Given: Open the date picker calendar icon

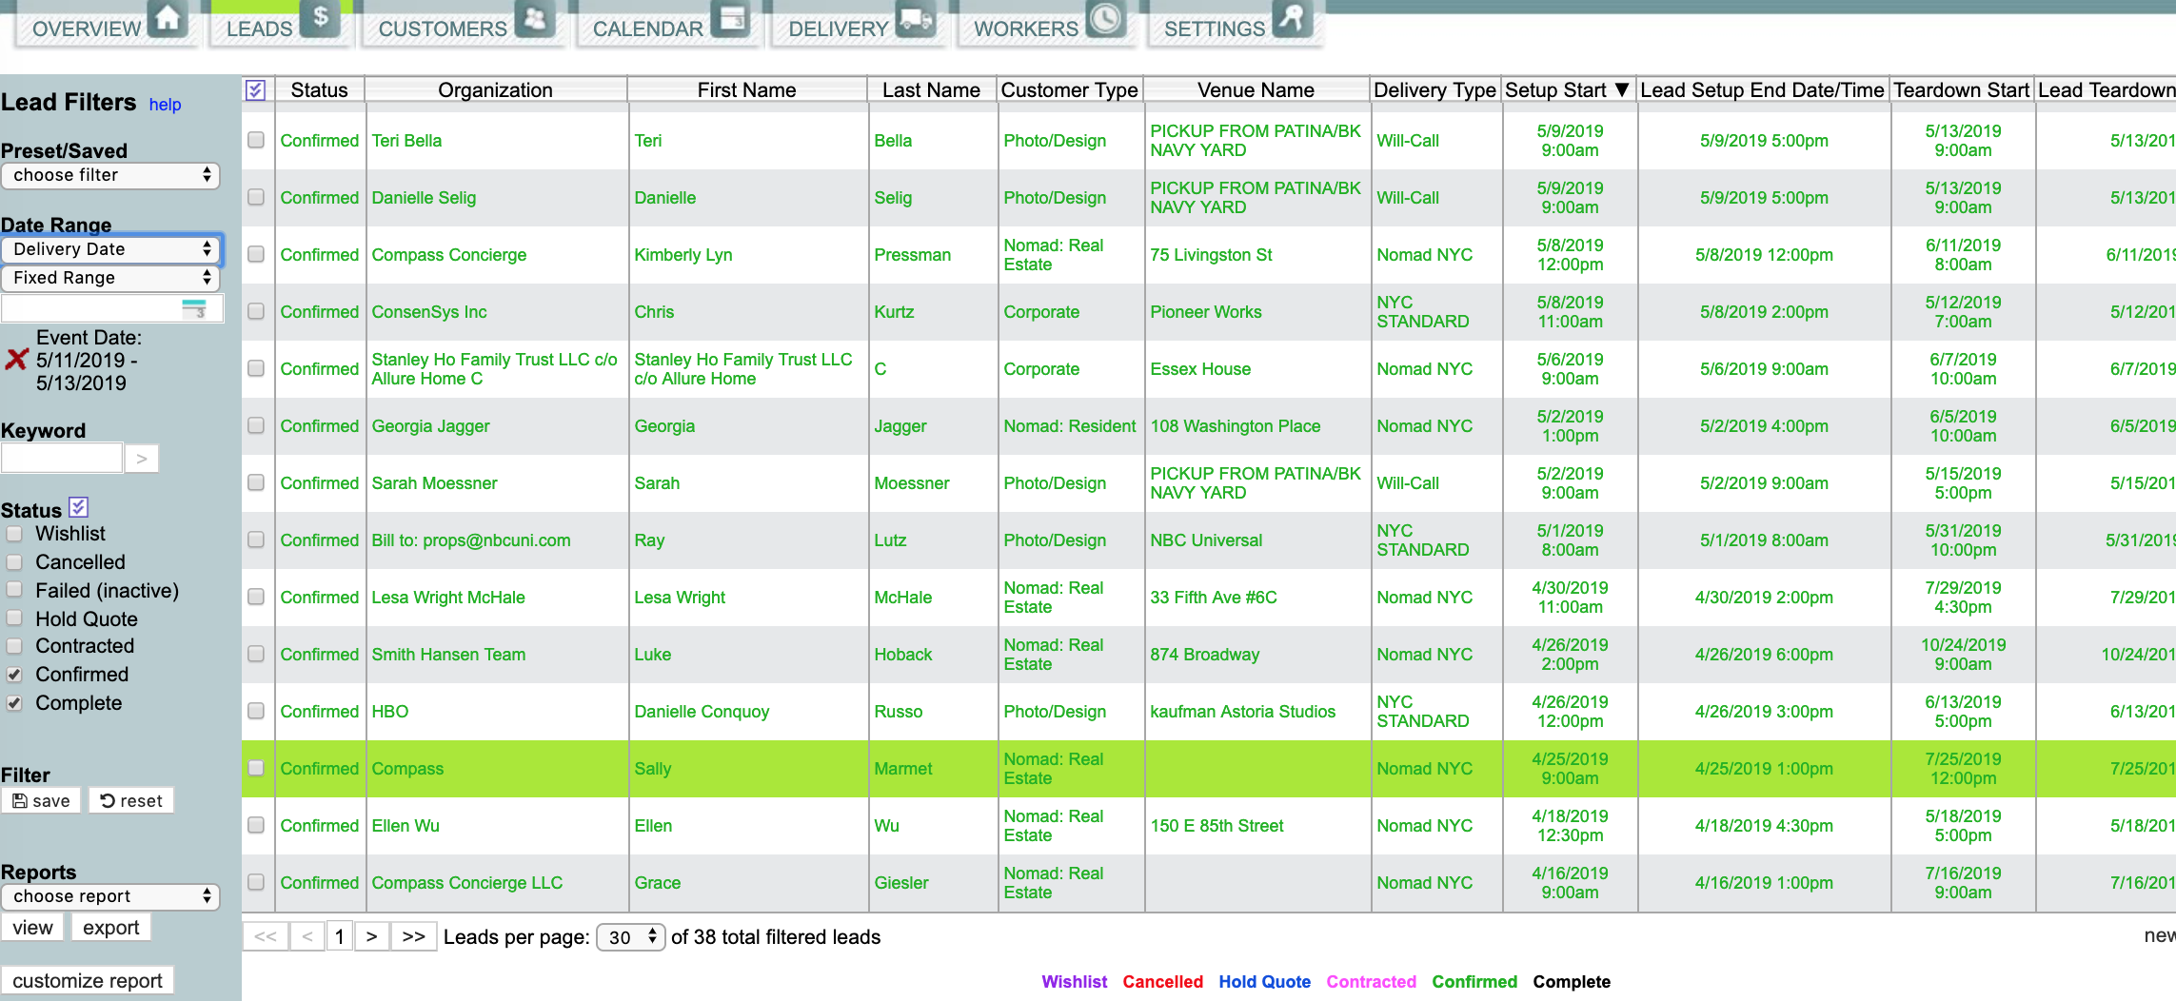Looking at the screenshot, I should pyautogui.click(x=194, y=308).
